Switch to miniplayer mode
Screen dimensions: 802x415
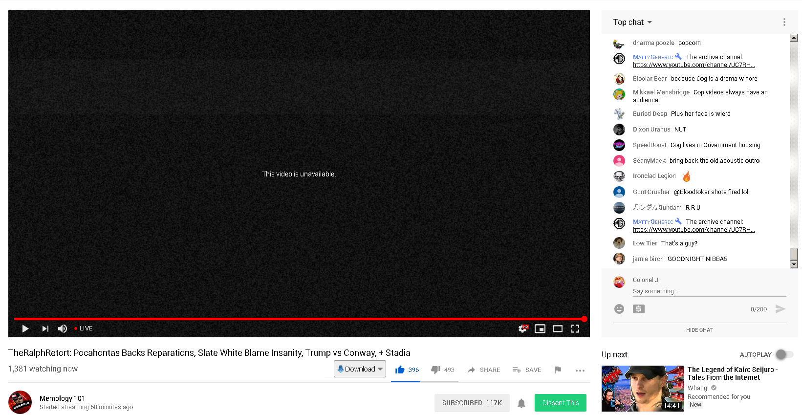540,328
